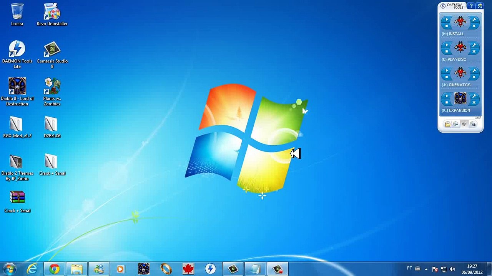
Task: Click the X button for (K:) EXPANSION drive
Action: [474, 103]
